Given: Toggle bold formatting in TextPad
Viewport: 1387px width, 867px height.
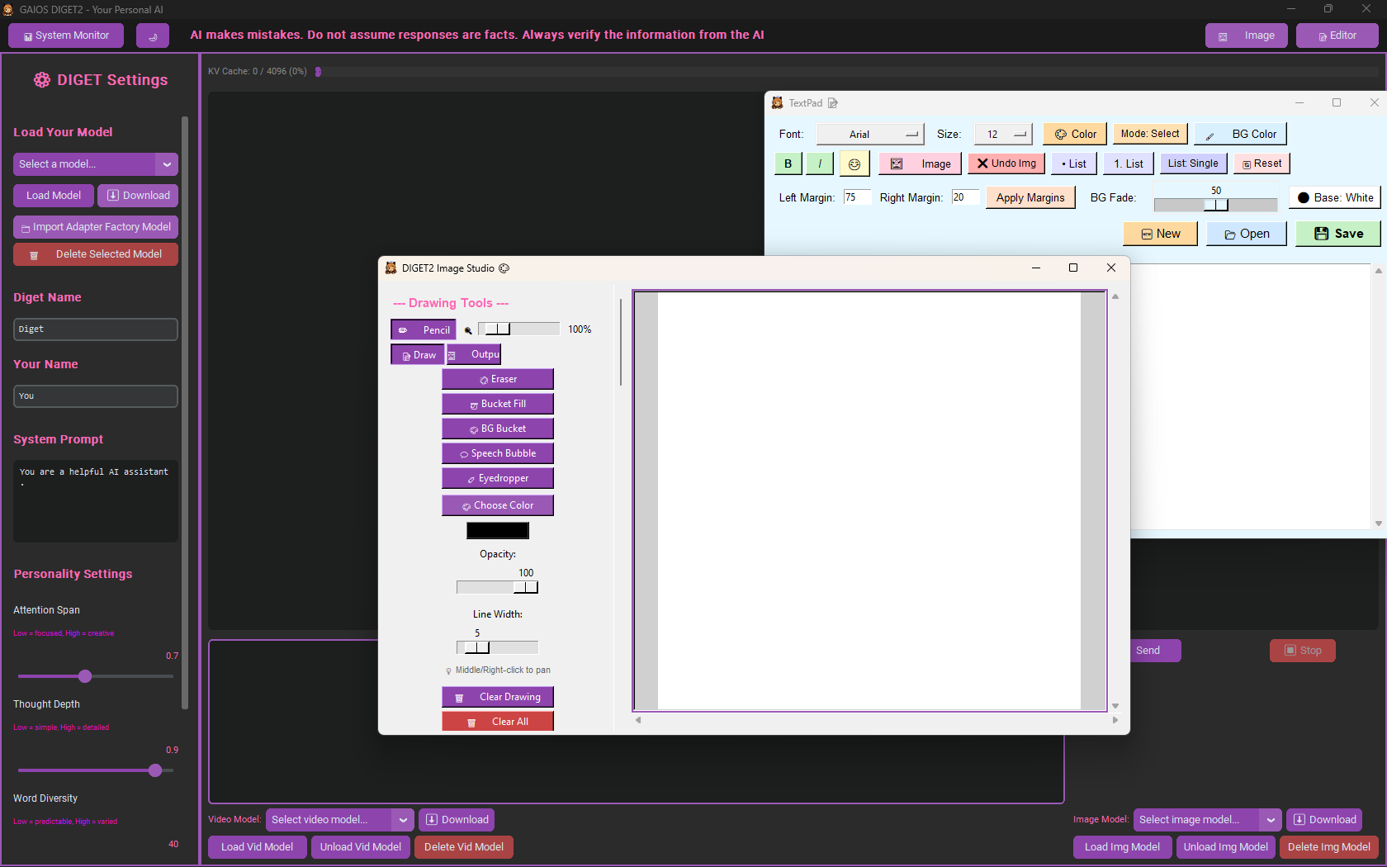Looking at the screenshot, I should (788, 163).
